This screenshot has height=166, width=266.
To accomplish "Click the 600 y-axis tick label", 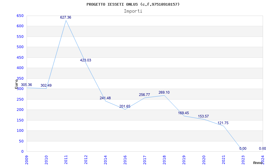I will 20,26.
